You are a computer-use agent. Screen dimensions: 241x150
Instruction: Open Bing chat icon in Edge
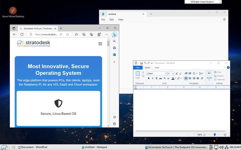[114, 34]
